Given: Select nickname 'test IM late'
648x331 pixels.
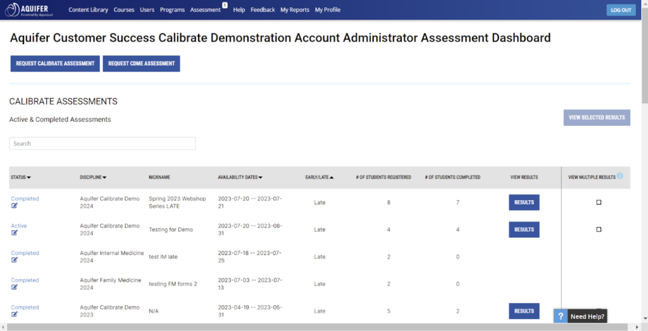Looking at the screenshot, I should [163, 256].
